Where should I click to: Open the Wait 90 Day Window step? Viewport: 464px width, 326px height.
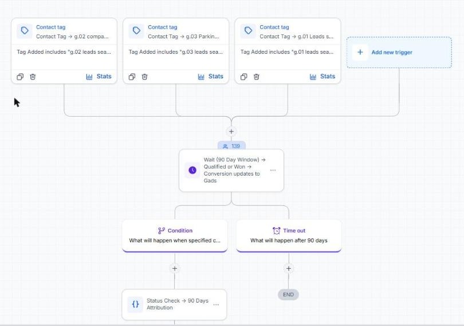pos(231,170)
